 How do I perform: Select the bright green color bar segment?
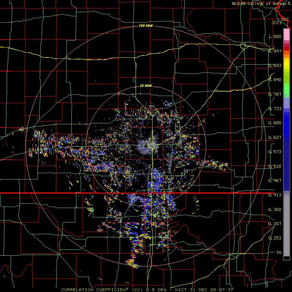286,89
